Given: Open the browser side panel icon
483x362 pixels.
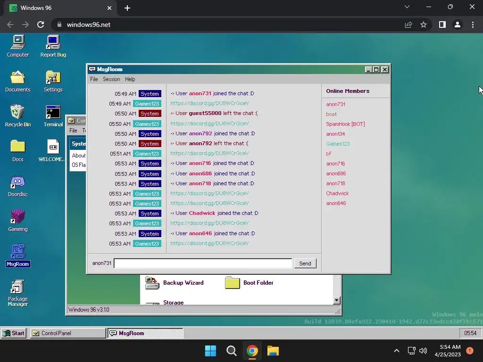Looking at the screenshot, I should (x=442, y=25).
